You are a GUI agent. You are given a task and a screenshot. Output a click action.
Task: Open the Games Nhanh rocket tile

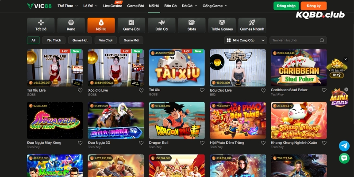[x=252, y=25]
